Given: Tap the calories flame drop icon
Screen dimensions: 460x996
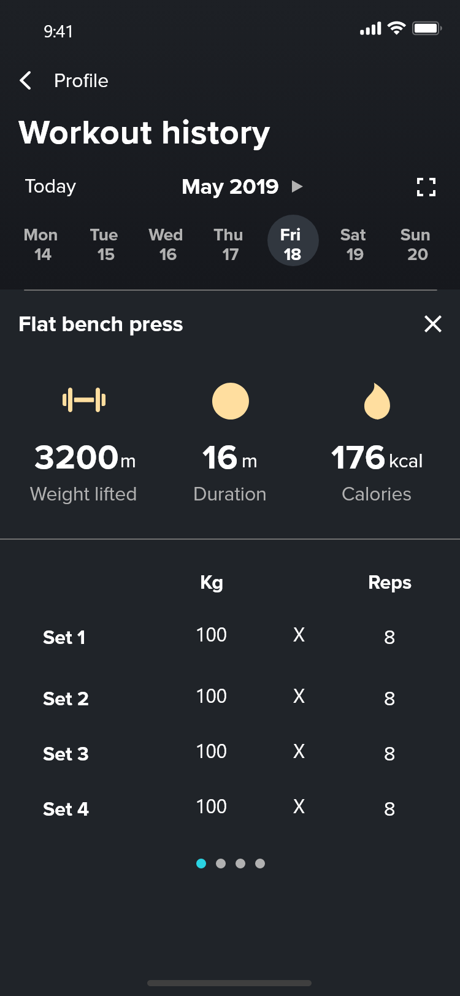Looking at the screenshot, I should [x=377, y=402].
